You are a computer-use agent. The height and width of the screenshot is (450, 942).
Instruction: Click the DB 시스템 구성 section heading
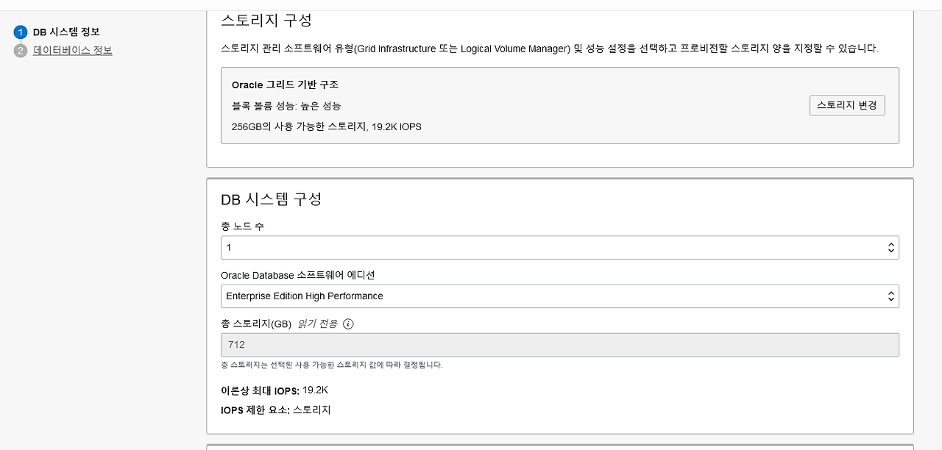click(272, 199)
